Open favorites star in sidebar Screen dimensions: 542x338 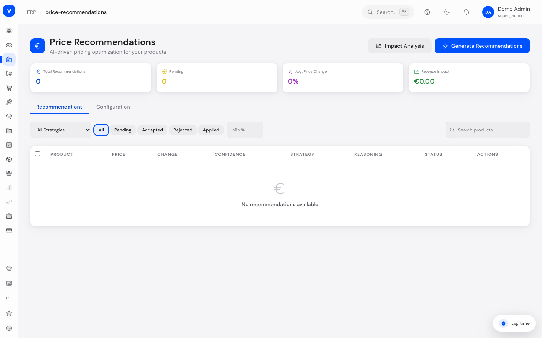pyautogui.click(x=9, y=313)
